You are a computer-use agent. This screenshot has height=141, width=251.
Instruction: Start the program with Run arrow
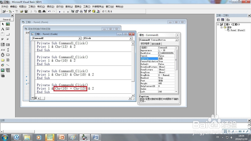pyautogui.click(x=60, y=12)
